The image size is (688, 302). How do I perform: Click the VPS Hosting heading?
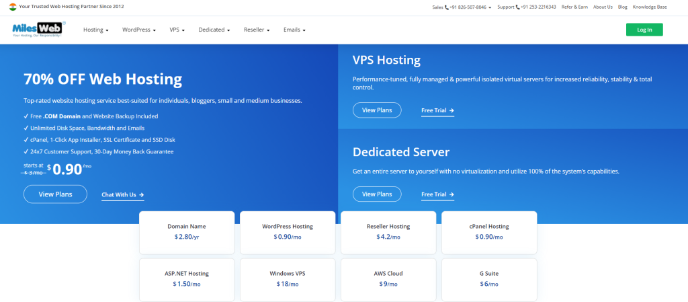click(x=386, y=60)
